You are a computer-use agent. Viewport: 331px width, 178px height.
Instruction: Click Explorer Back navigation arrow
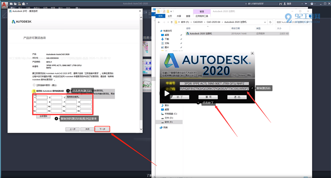coord(159,22)
